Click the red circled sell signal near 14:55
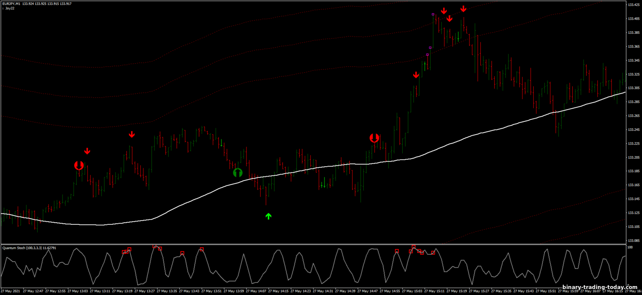 [x=374, y=138]
